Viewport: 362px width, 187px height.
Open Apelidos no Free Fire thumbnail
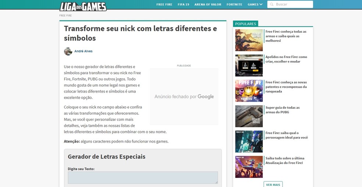click(x=249, y=65)
